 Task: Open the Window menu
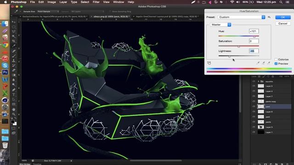(x=119, y=2)
